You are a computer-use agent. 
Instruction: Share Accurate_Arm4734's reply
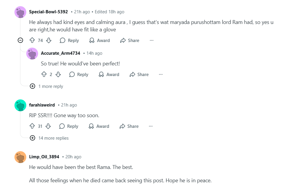139,75
